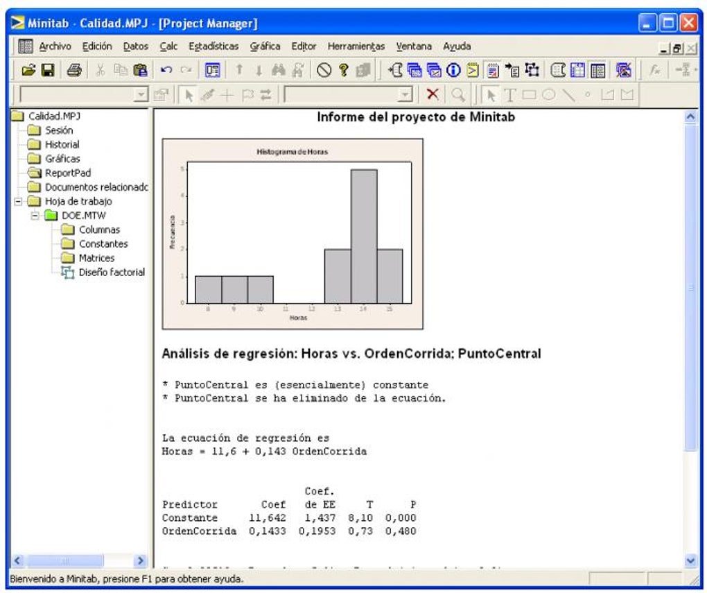Screen dimensions: 707x593
Task: Click the Edit Last Dialog toolbar icon
Action: (212, 70)
